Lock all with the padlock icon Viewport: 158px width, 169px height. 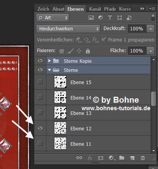coord(88,51)
